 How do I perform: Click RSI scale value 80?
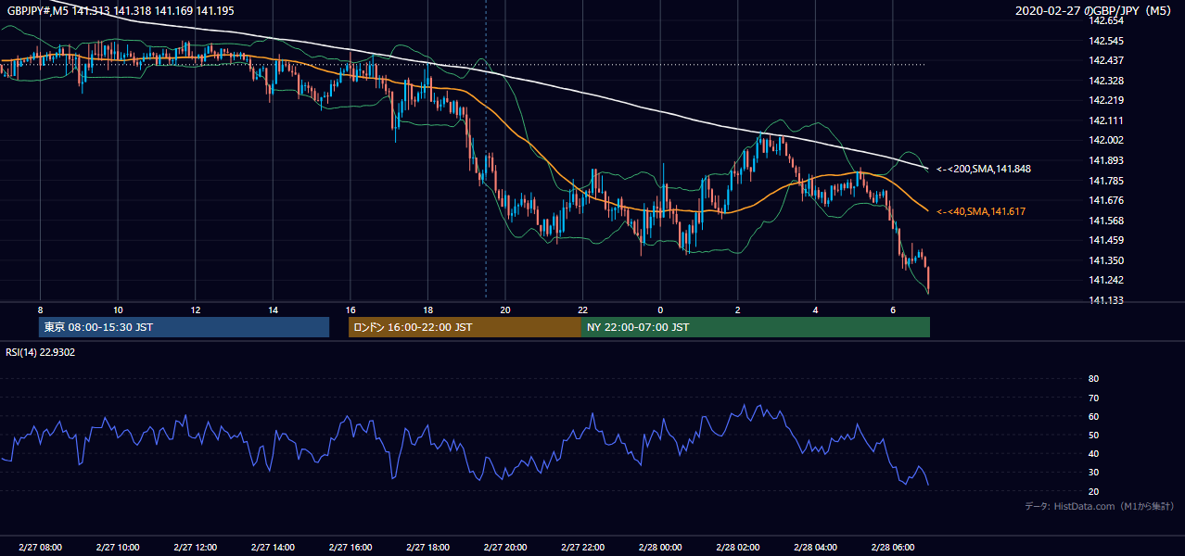(1093, 379)
